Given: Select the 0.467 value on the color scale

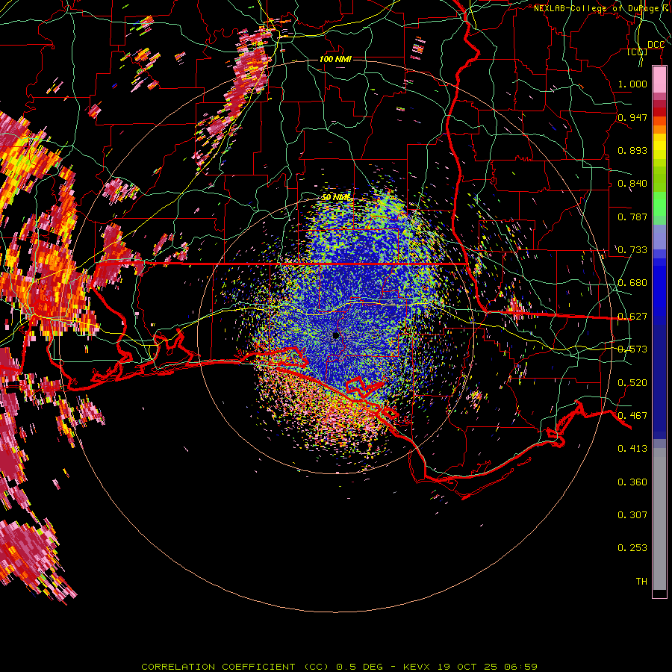Looking at the screenshot, I should click(632, 416).
